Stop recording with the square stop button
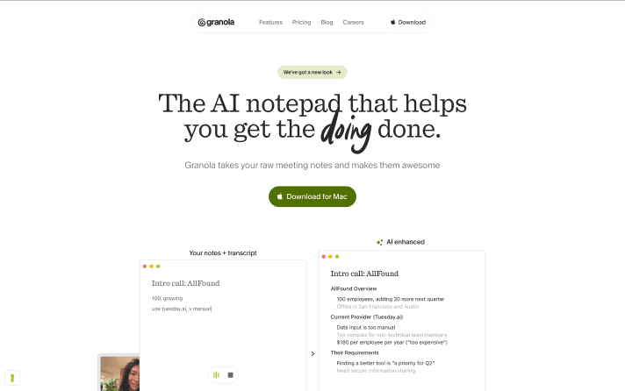The image size is (625, 391). 230,374
